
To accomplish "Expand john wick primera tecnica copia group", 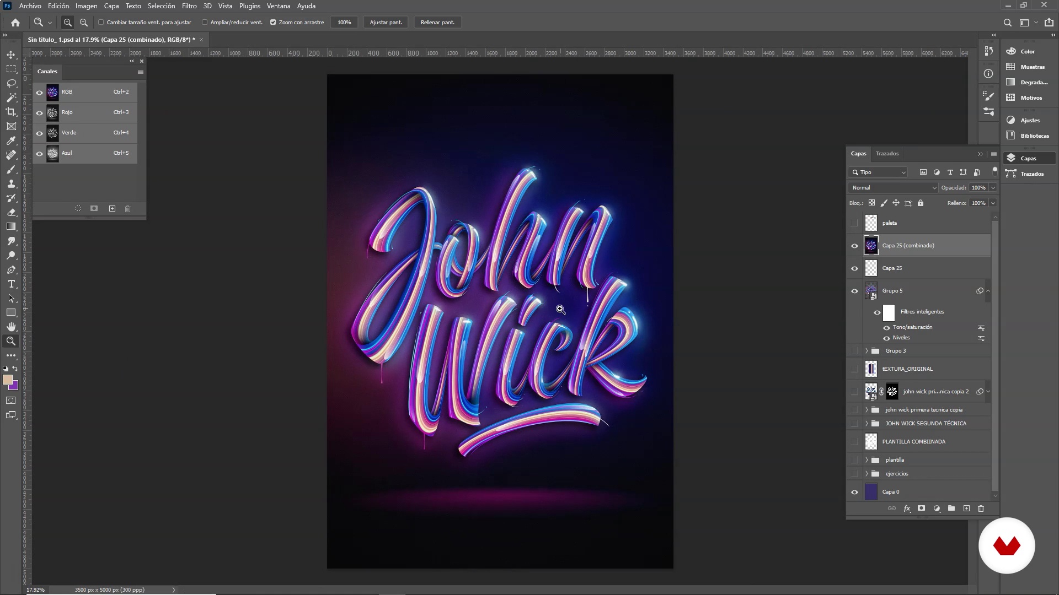I will pos(867,410).
